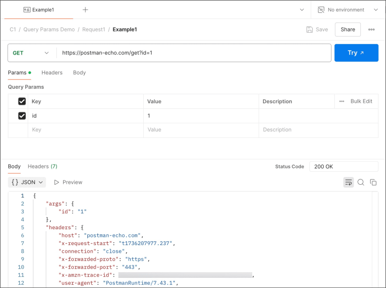Click Request1 breadcrumb link
Screen dimensions: 386x288
pyautogui.click(x=94, y=29)
